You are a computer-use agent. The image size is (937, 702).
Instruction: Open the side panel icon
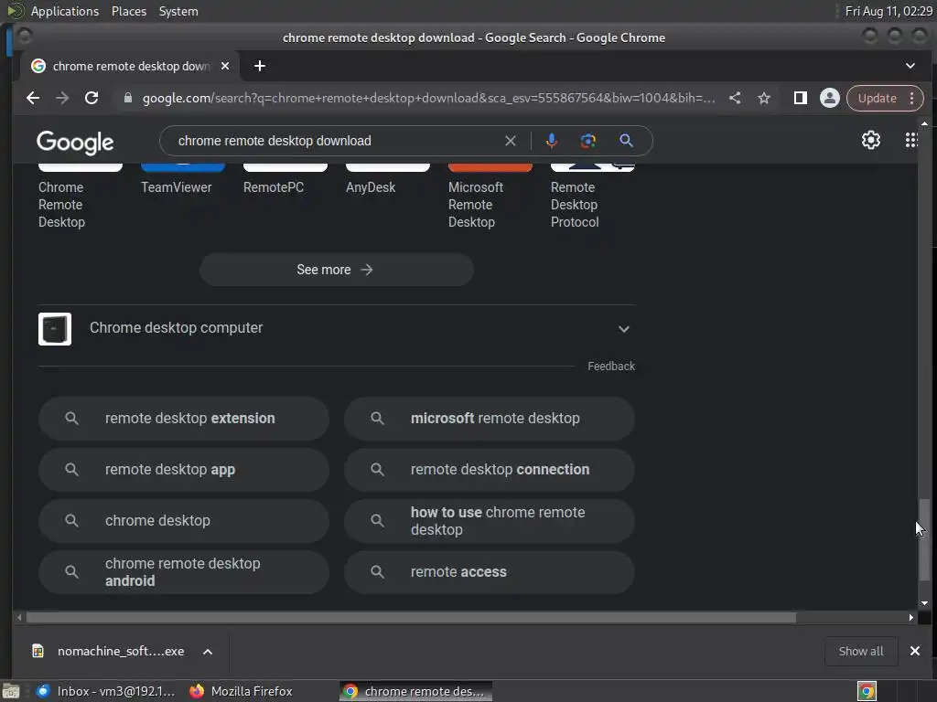click(x=800, y=98)
